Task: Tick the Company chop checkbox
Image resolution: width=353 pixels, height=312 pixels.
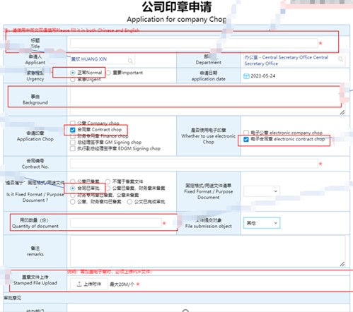Action: 73,123
